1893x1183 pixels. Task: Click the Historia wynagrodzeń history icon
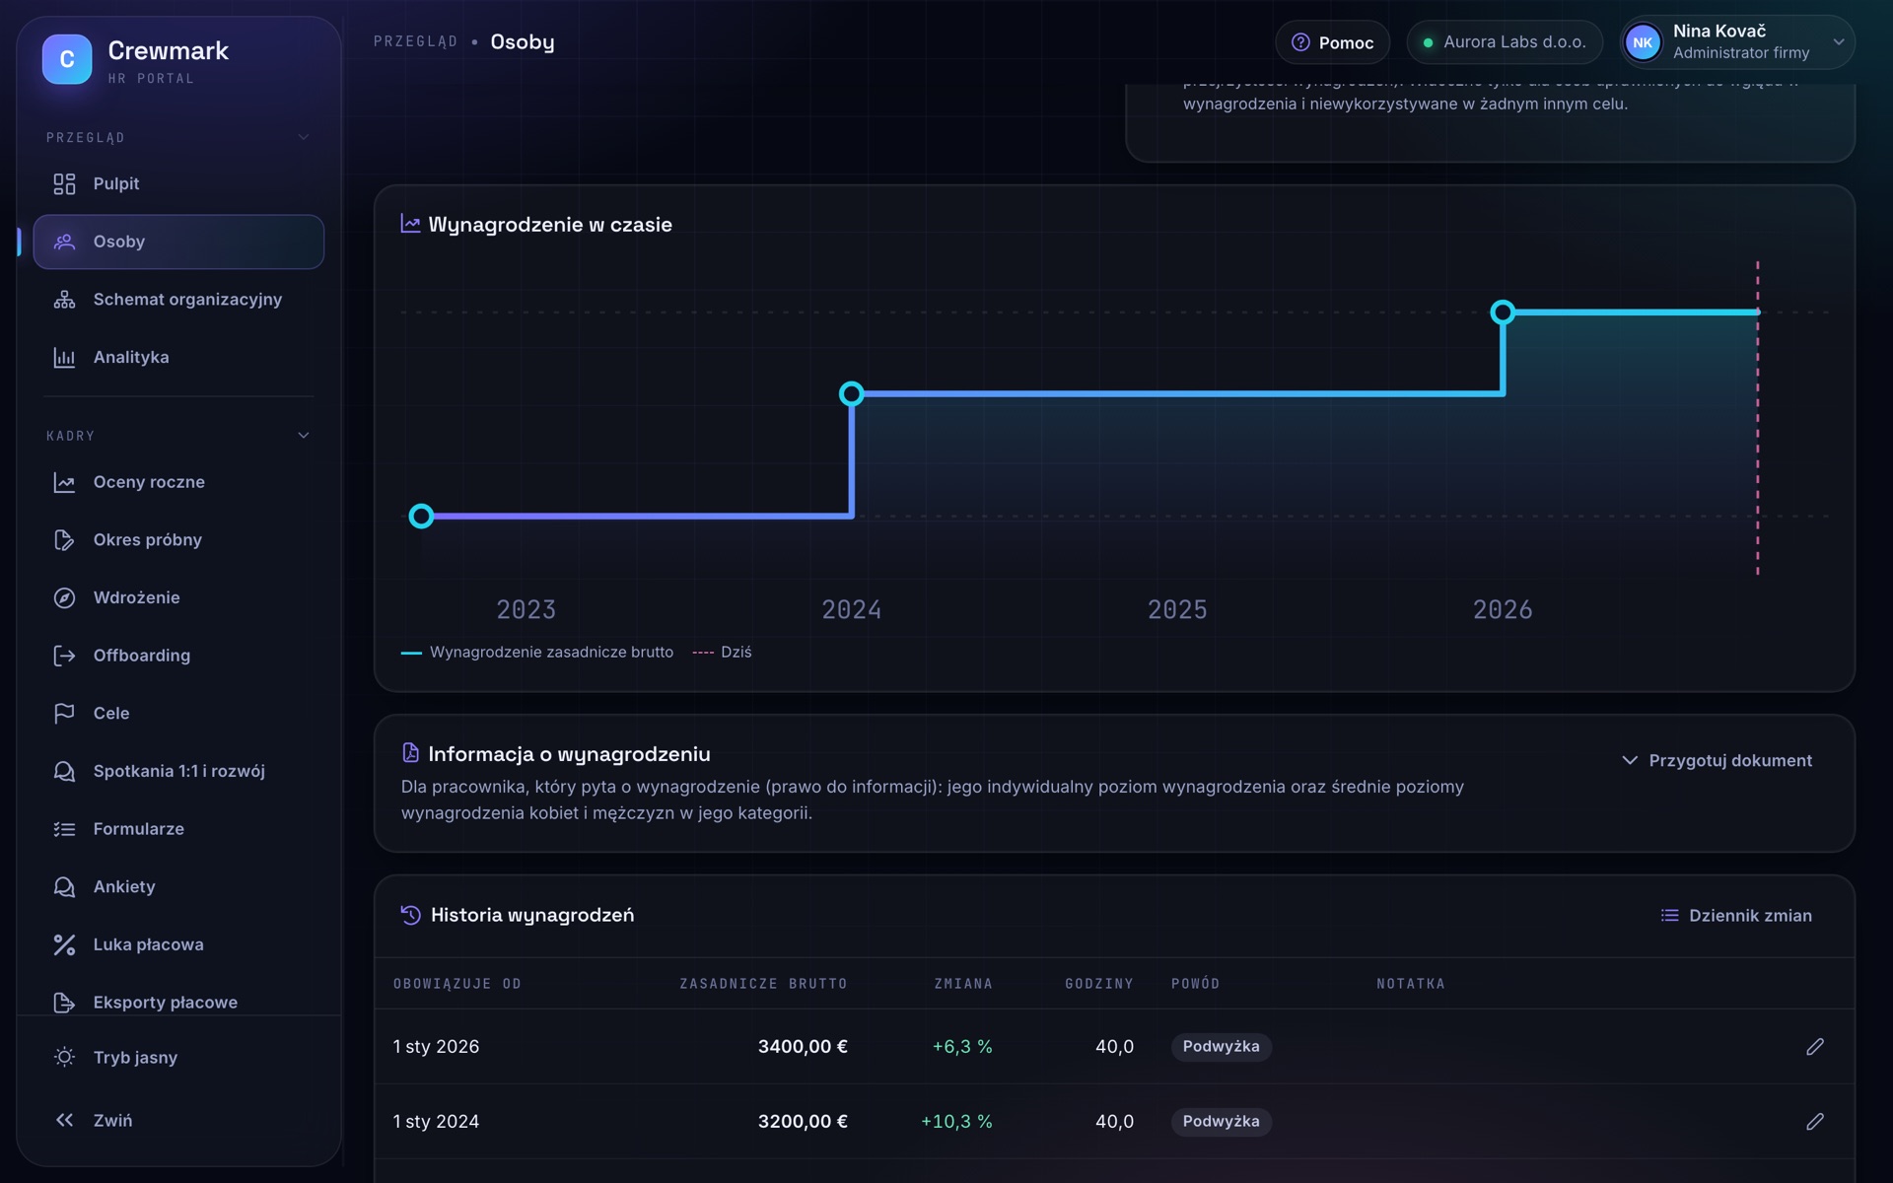pos(411,916)
